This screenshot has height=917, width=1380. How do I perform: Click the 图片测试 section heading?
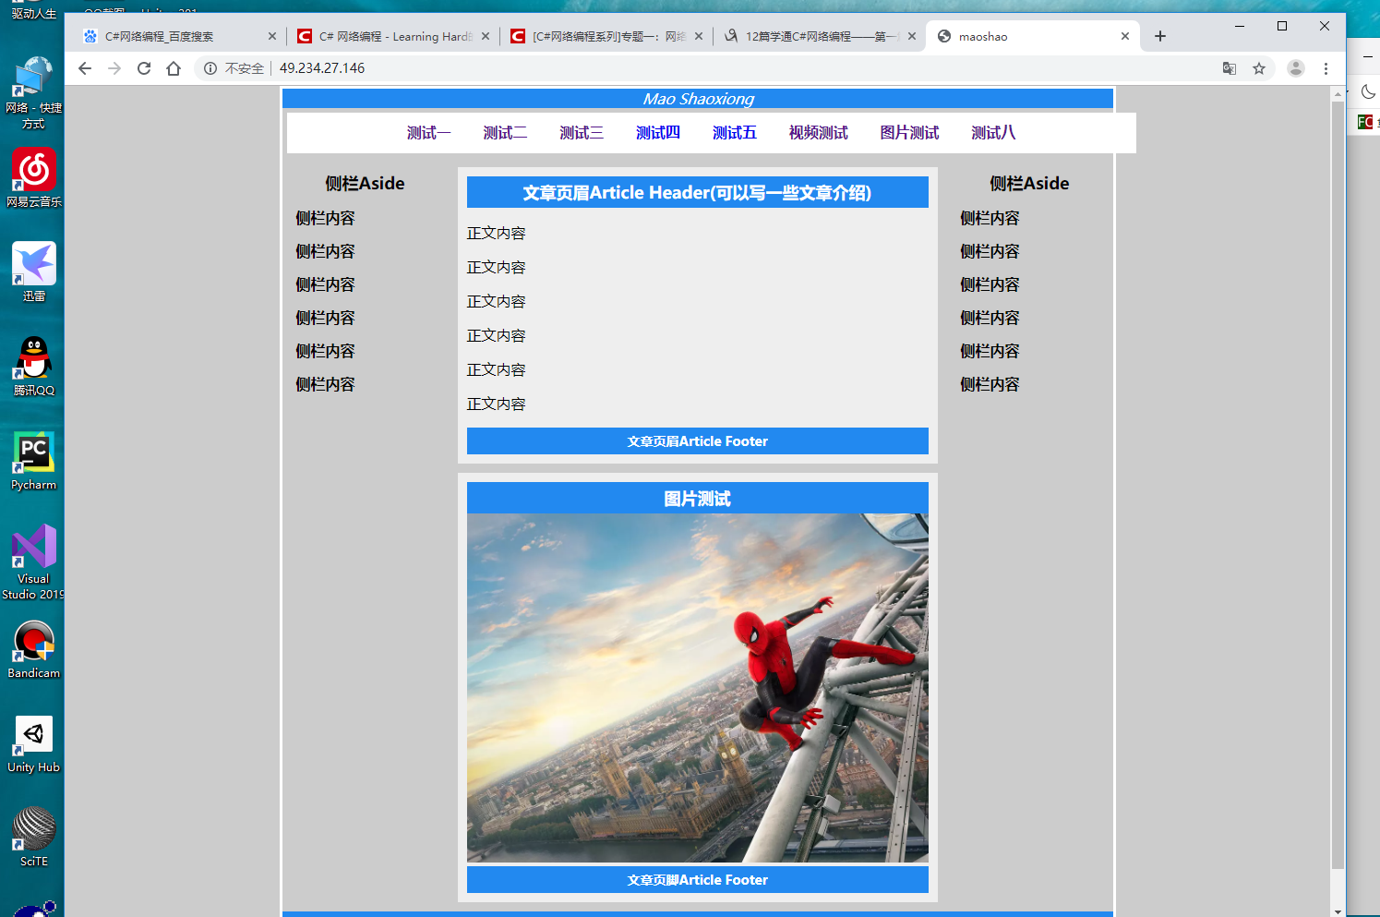(x=698, y=499)
